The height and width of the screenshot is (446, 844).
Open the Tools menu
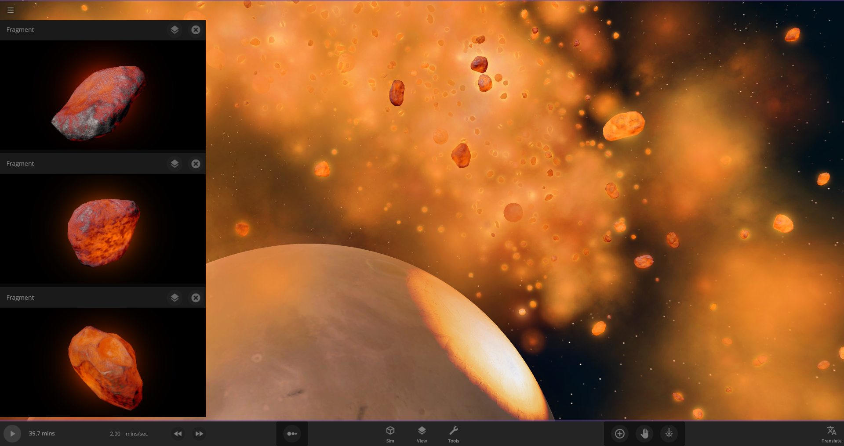click(454, 434)
